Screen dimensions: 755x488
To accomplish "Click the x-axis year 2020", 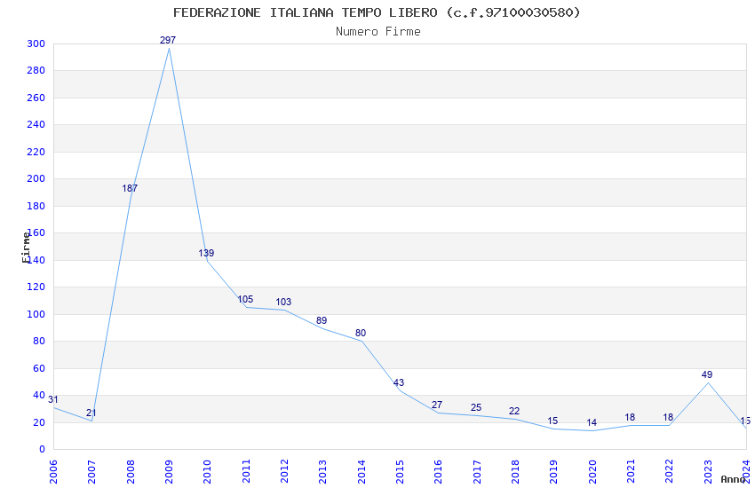I will tap(592, 472).
